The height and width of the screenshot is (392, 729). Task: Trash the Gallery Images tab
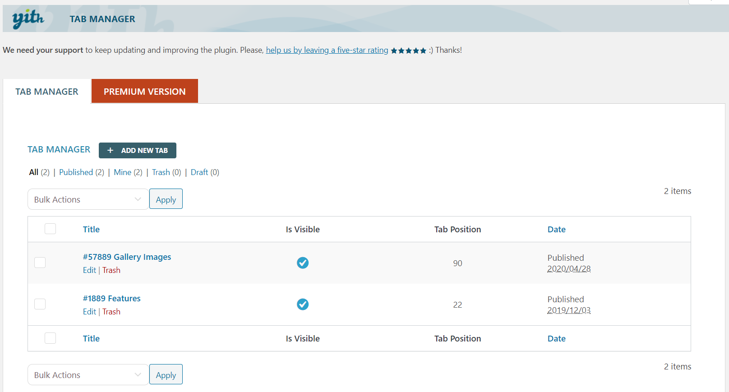coord(111,270)
